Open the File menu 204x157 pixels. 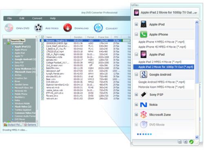(x=9, y=18)
